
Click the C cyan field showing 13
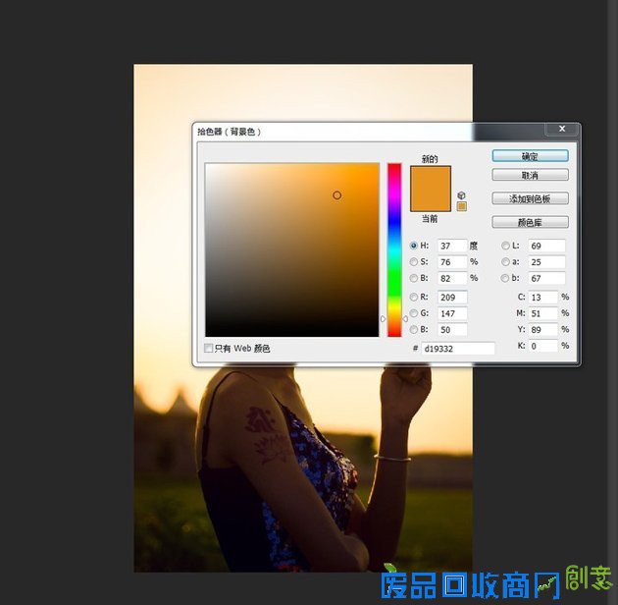[543, 297]
